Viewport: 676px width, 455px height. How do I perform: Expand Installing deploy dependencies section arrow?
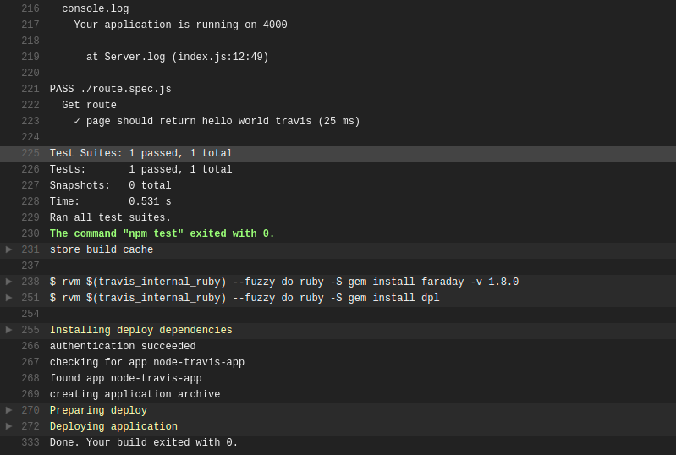click(x=8, y=330)
